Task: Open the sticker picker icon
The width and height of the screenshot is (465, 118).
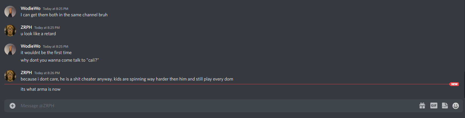Action: point(445,106)
